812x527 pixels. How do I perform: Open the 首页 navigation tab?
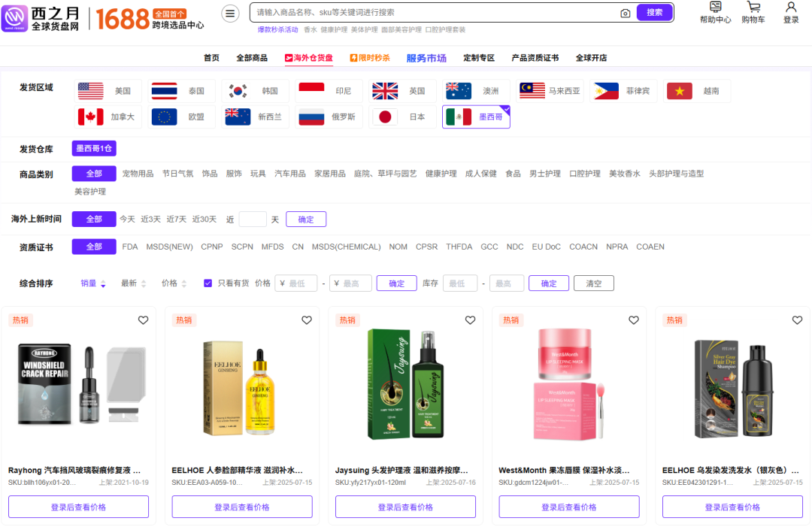[x=211, y=58]
